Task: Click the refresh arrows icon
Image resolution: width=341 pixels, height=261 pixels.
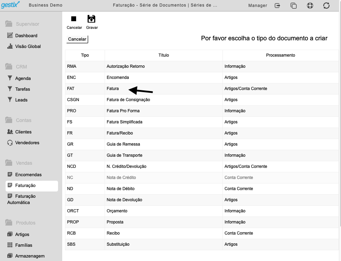Action: pos(326,6)
